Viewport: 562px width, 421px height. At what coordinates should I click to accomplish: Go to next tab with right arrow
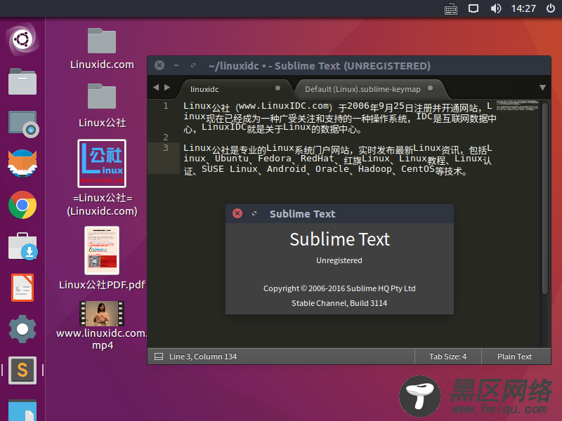coord(167,87)
